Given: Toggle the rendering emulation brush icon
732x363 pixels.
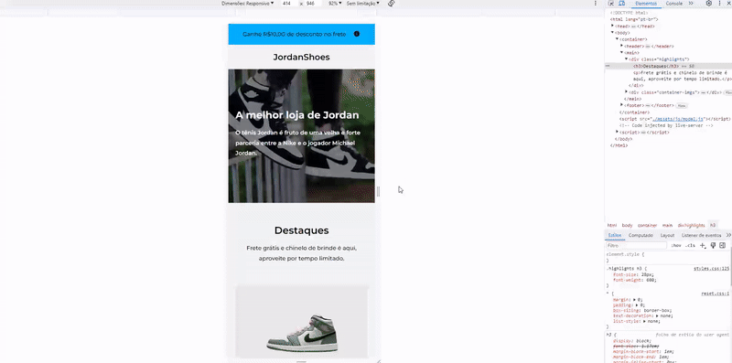Looking at the screenshot, I should 713,245.
